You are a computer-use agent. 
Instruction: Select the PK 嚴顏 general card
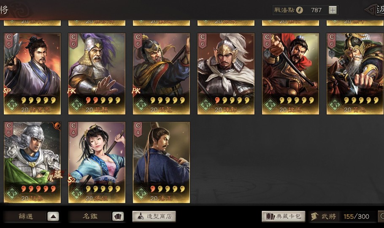point(97,74)
